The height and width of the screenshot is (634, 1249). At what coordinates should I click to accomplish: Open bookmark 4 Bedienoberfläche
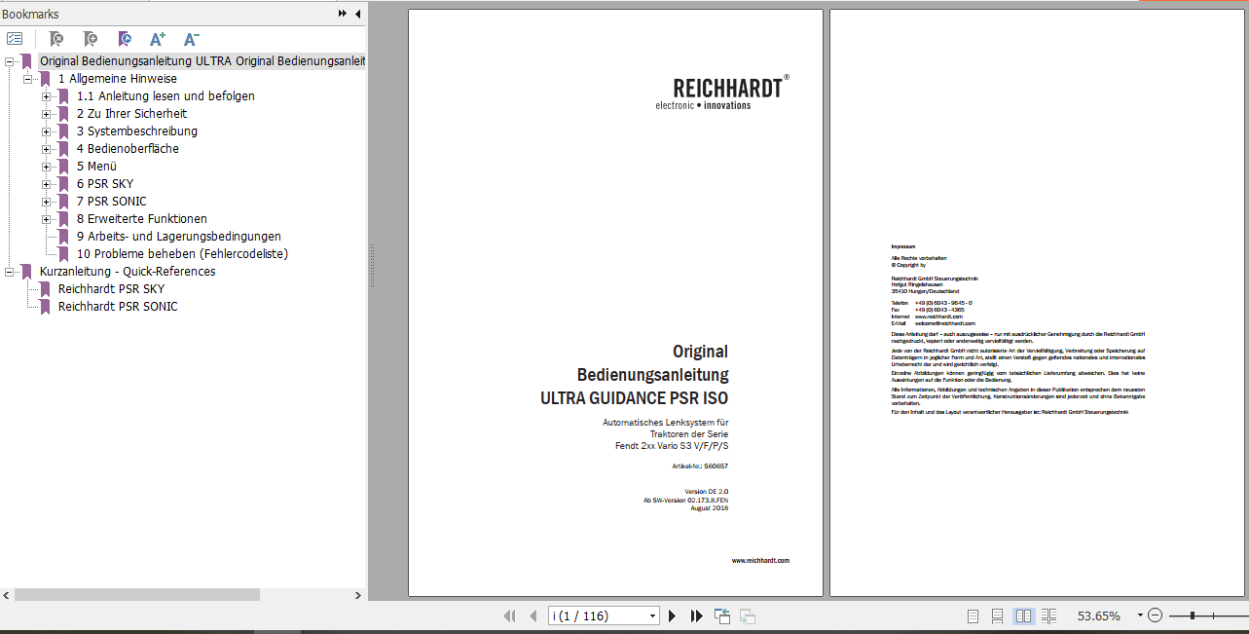[x=128, y=149]
